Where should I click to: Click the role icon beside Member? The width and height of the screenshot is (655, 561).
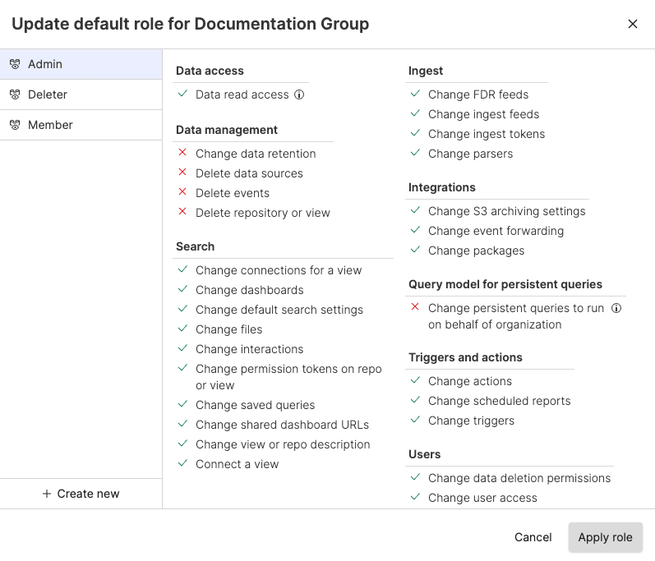pyautogui.click(x=15, y=125)
